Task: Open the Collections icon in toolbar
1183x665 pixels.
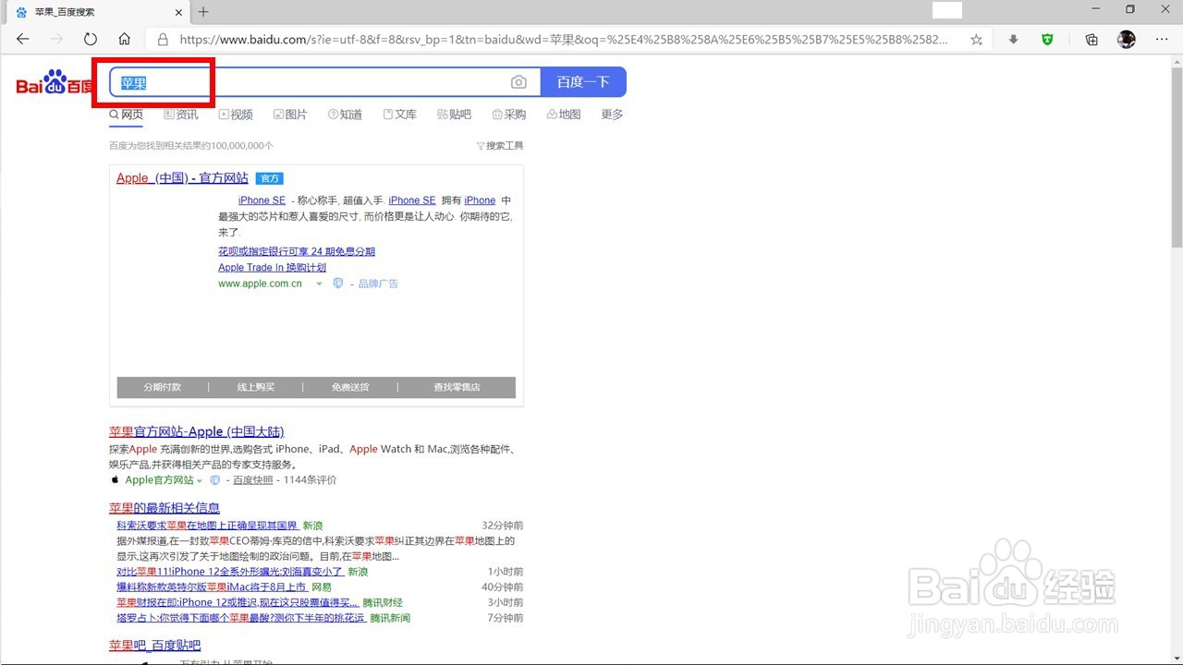Action: (1092, 40)
